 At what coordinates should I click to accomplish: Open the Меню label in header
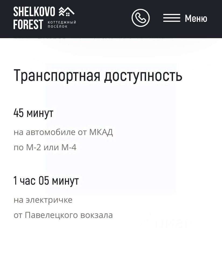point(196,19)
